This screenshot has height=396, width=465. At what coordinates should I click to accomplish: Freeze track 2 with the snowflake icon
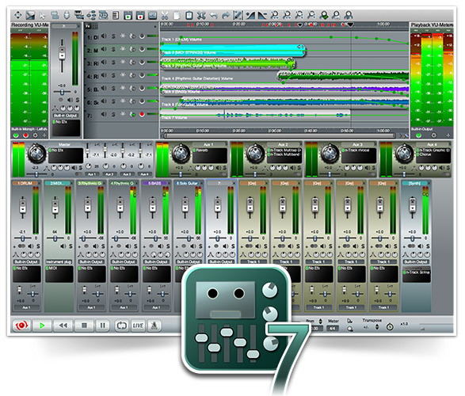pyautogui.click(x=123, y=49)
